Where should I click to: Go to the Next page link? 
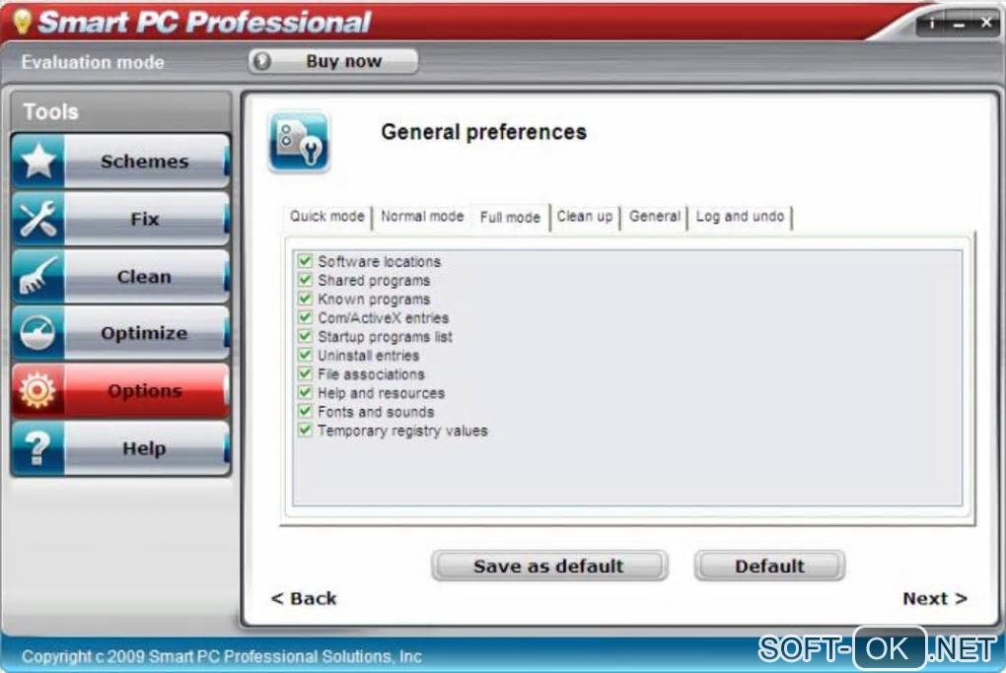(x=935, y=599)
